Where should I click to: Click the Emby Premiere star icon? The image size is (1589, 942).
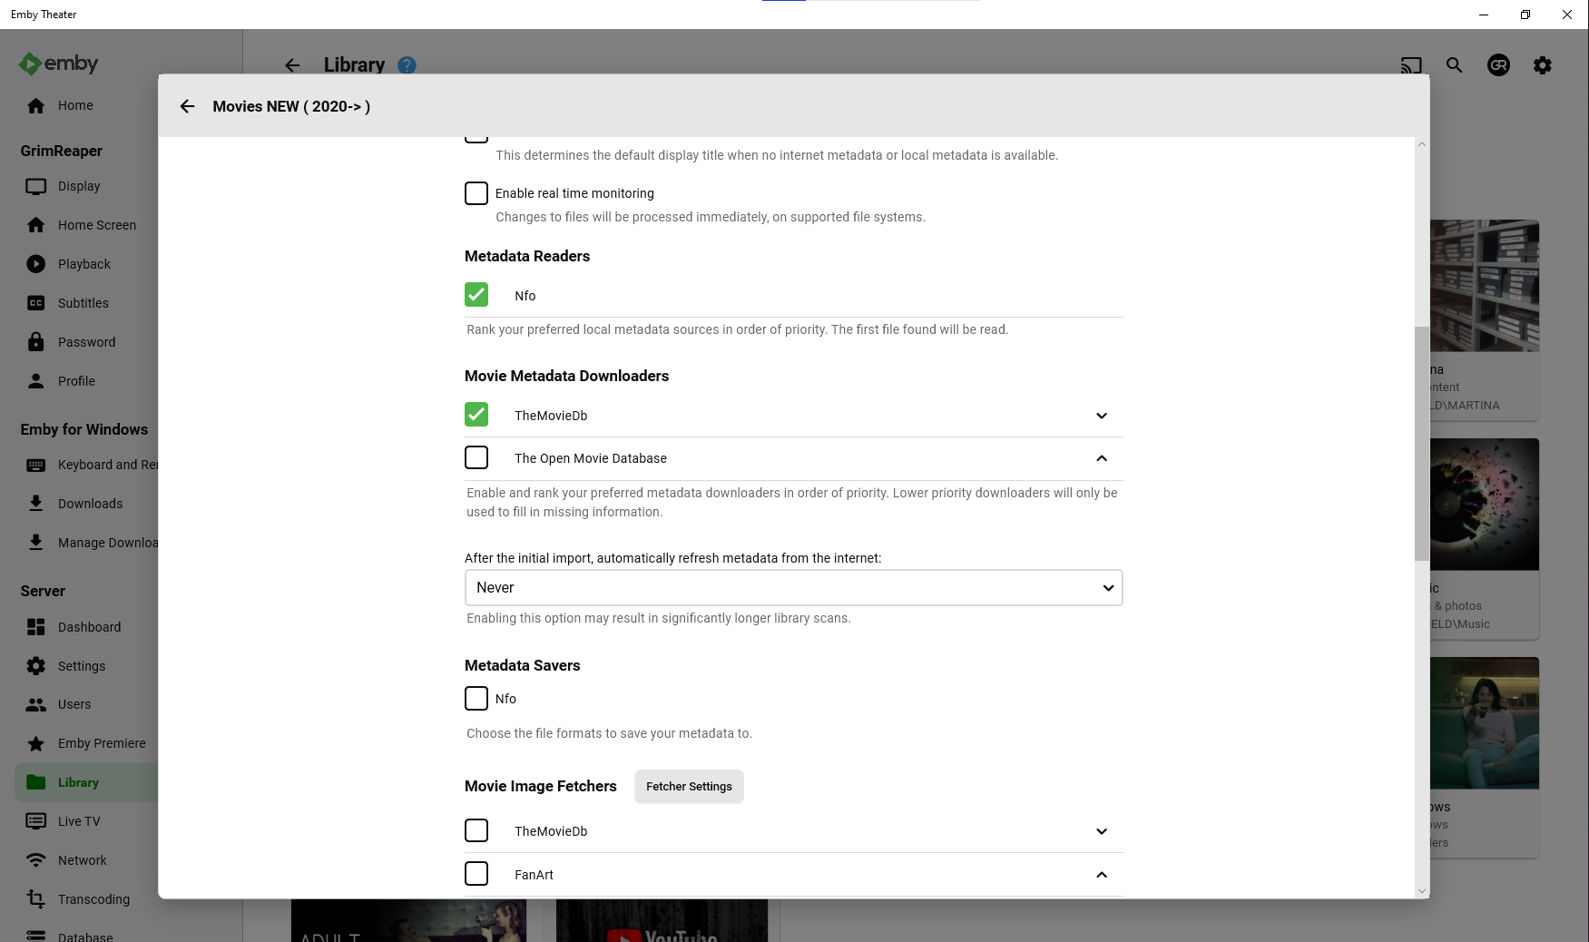pyautogui.click(x=35, y=743)
